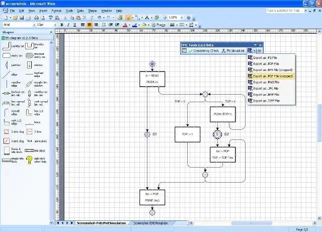Open the dropdown arrow next to Undo
This screenshot has height=232, width=322.
tap(104, 18)
